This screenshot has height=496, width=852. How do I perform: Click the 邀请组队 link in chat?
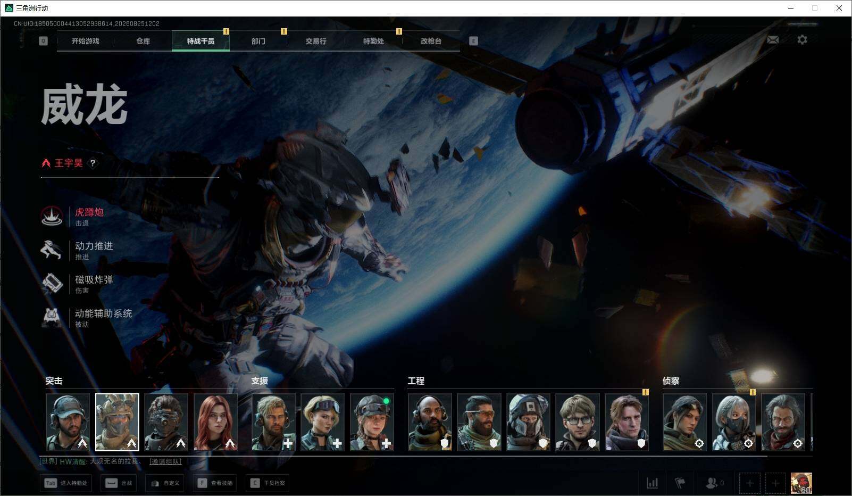pos(165,461)
